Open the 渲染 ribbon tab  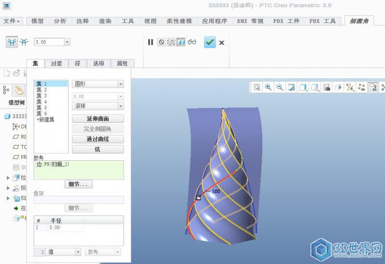point(105,21)
